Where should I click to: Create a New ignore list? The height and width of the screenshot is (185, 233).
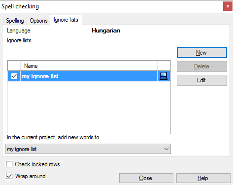coord(202,53)
